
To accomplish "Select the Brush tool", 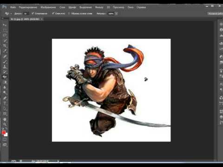I will click(5, 62).
